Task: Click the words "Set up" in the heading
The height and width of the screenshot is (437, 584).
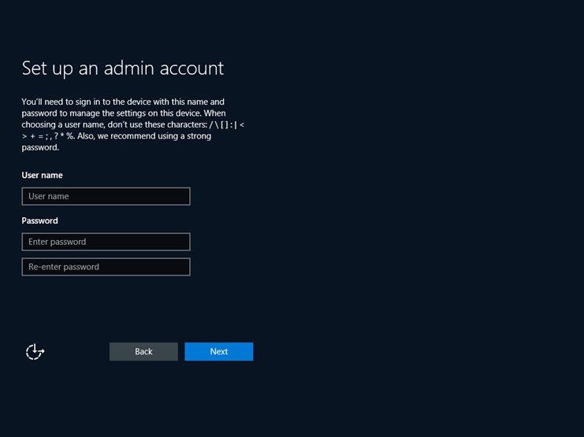Action: [46, 68]
